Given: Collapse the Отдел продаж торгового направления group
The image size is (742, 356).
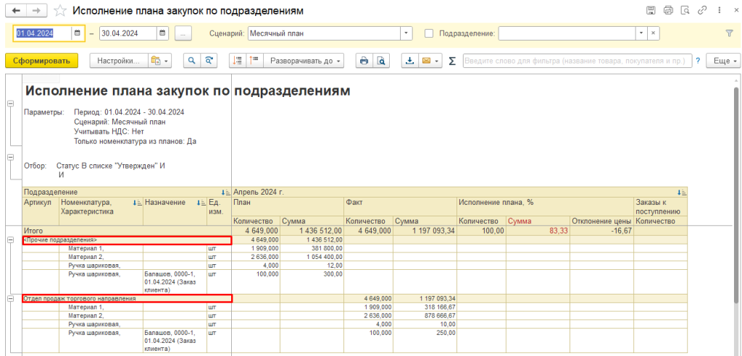Looking at the screenshot, I should 10,298.
